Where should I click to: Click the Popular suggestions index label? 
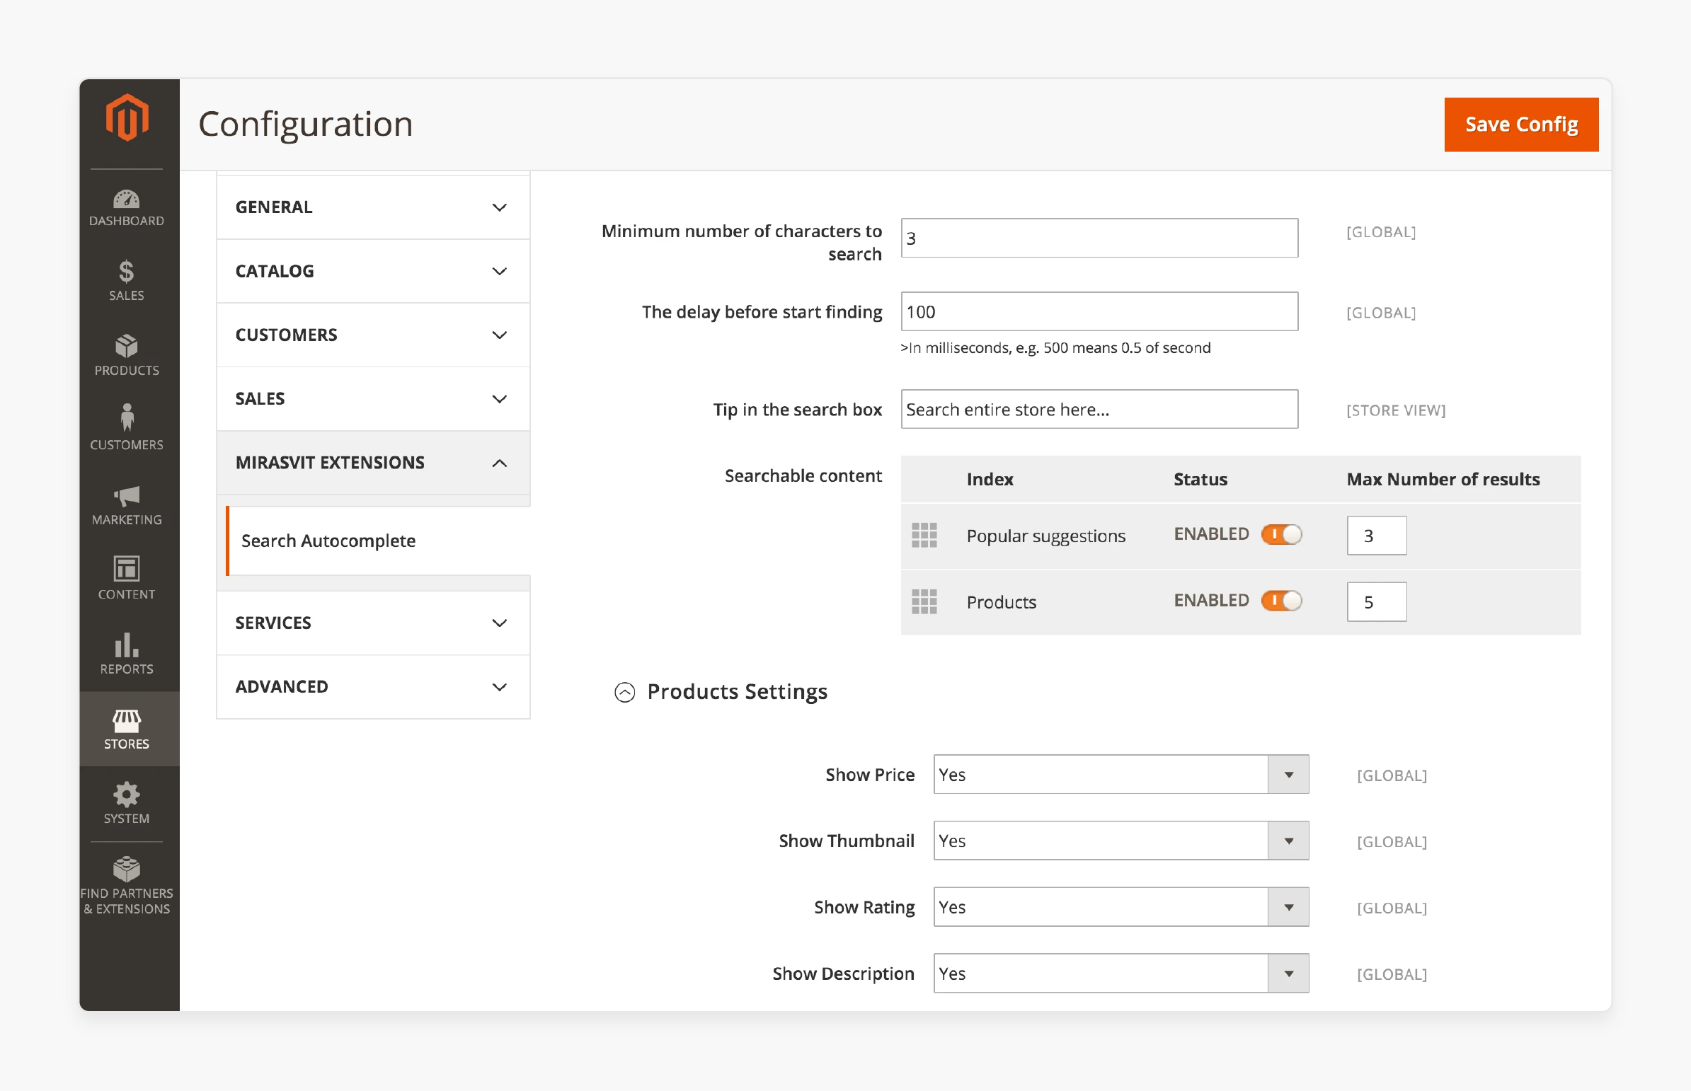pos(1045,536)
